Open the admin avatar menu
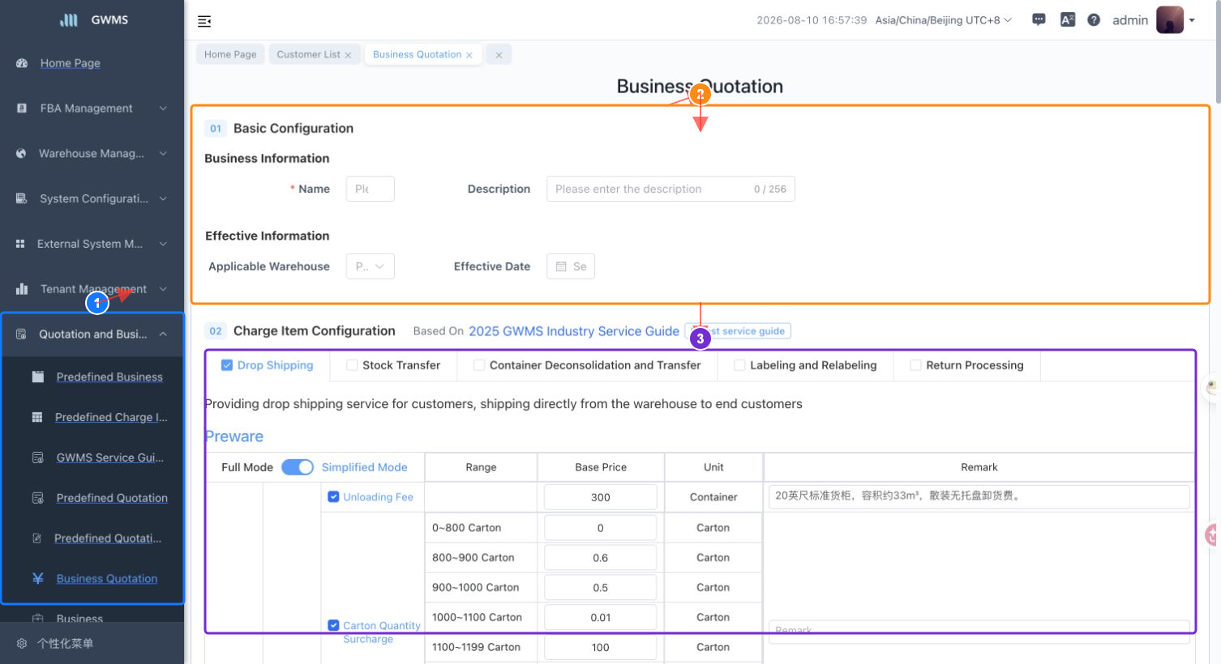Viewport: 1221px width, 664px height. [1170, 19]
